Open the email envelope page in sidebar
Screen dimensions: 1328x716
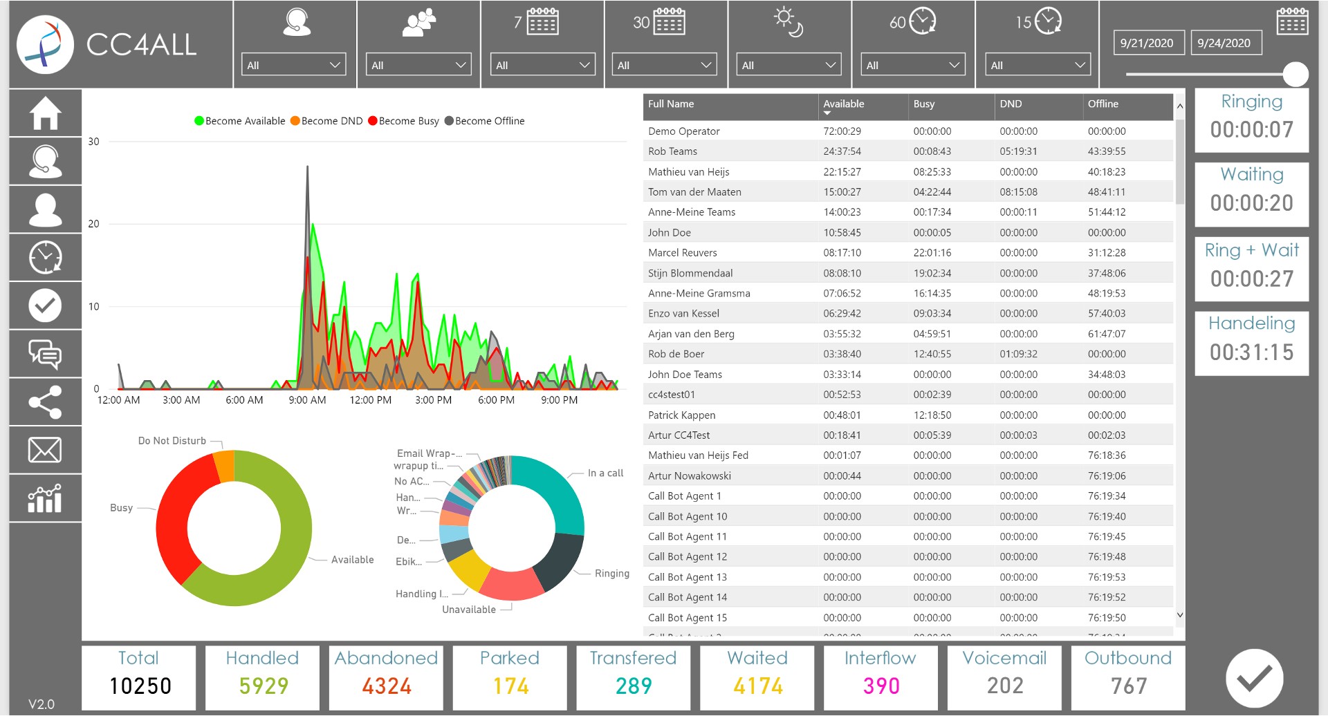point(45,450)
